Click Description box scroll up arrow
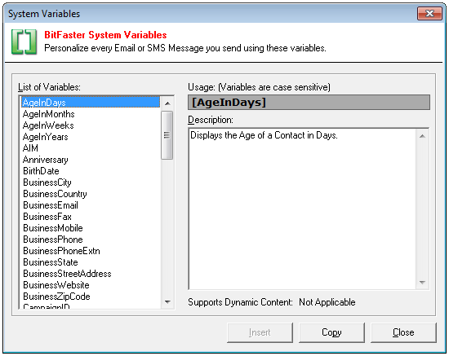Image resolution: width=449 pixels, height=356 pixels. point(422,136)
